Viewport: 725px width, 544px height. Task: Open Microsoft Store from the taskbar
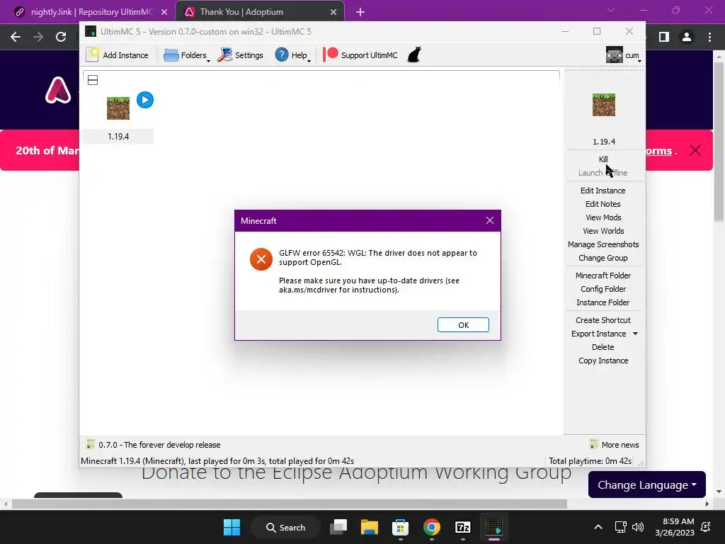pyautogui.click(x=401, y=527)
